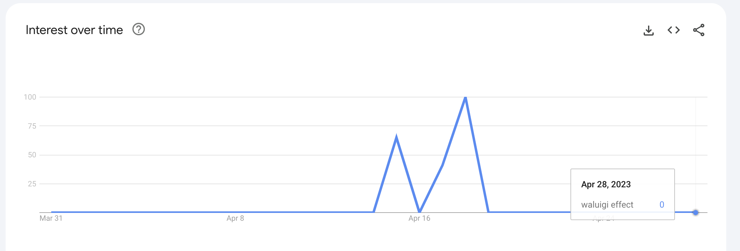Click the first smaller peak on the line

(x=397, y=137)
